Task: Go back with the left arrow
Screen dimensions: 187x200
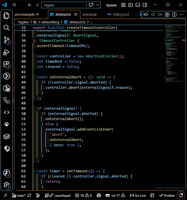Action: 30,5
